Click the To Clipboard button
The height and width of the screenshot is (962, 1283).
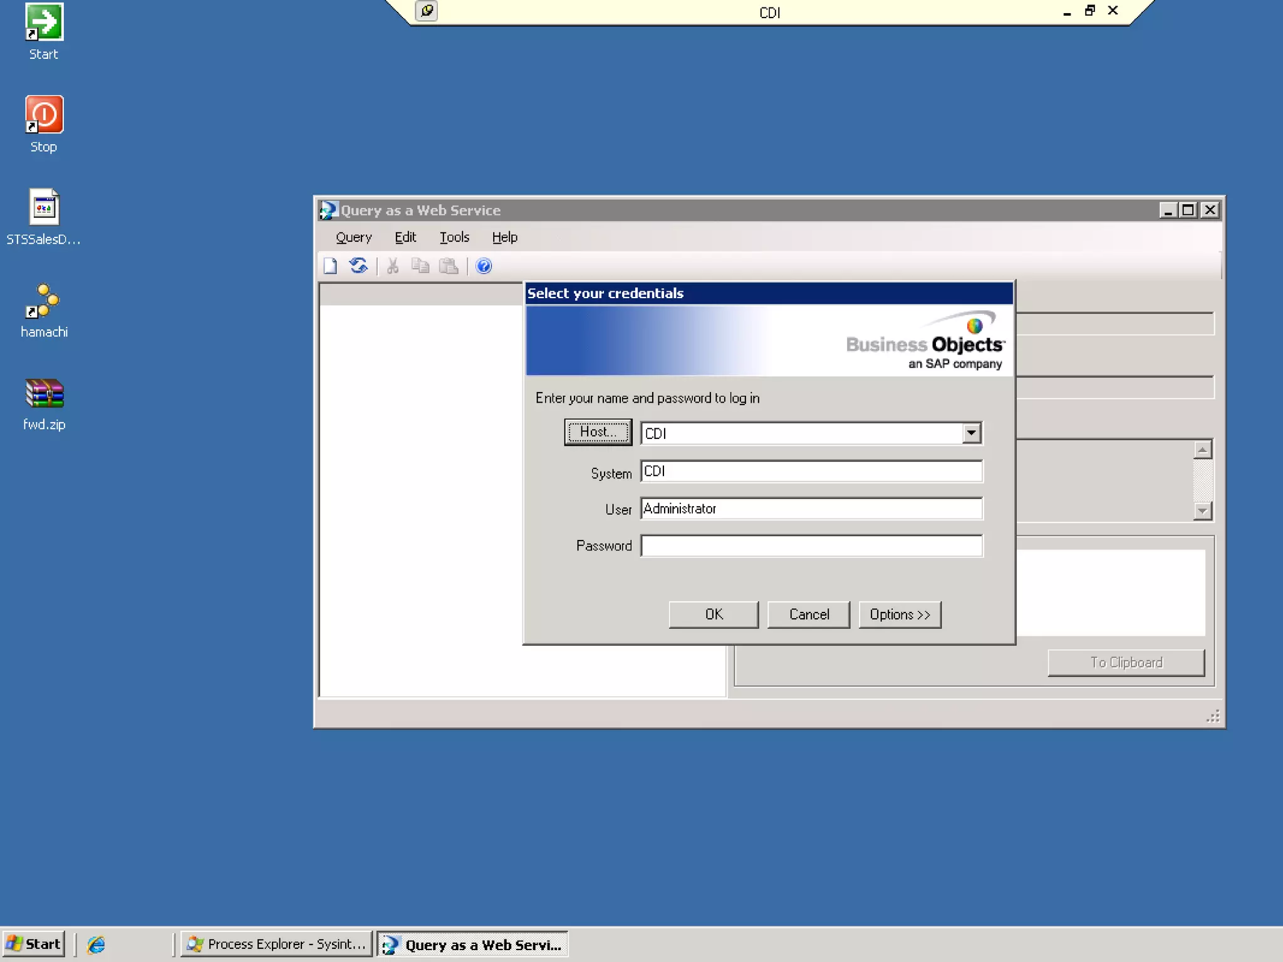(1126, 663)
